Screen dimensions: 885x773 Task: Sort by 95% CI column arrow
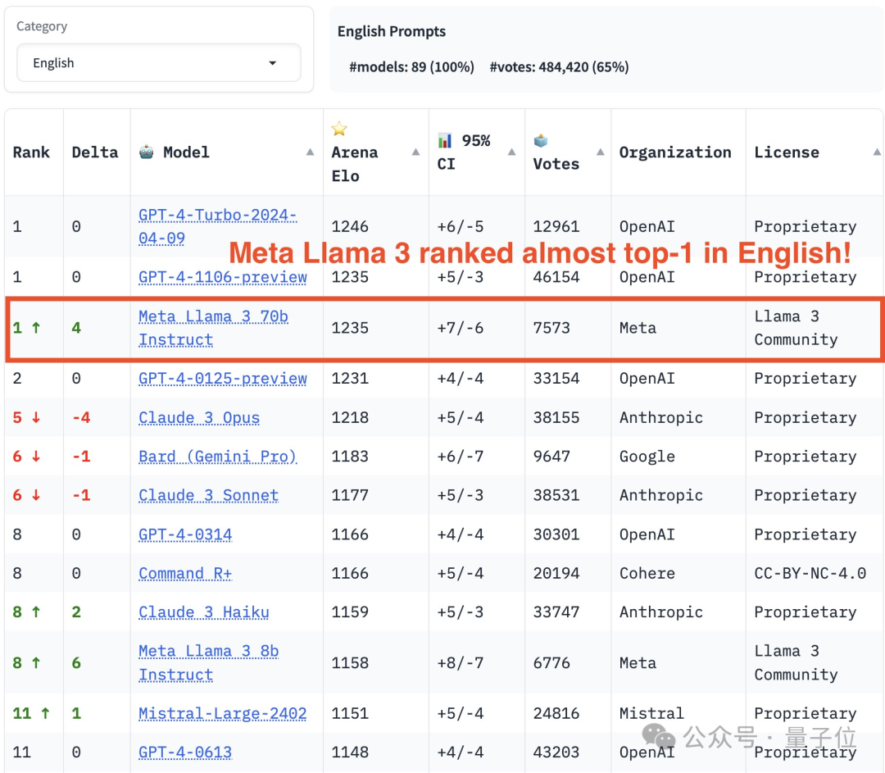click(511, 152)
